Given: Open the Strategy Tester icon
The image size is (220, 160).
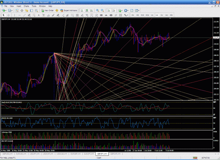Looking at the screenshot, I should [36, 11].
